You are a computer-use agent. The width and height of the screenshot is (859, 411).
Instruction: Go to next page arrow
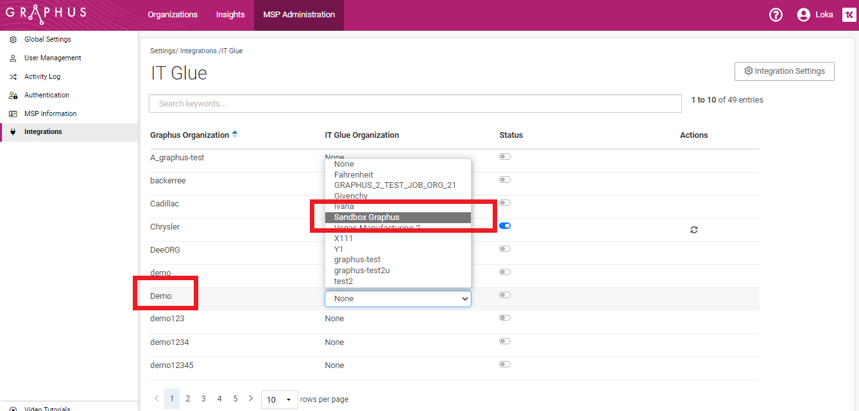pyautogui.click(x=250, y=399)
